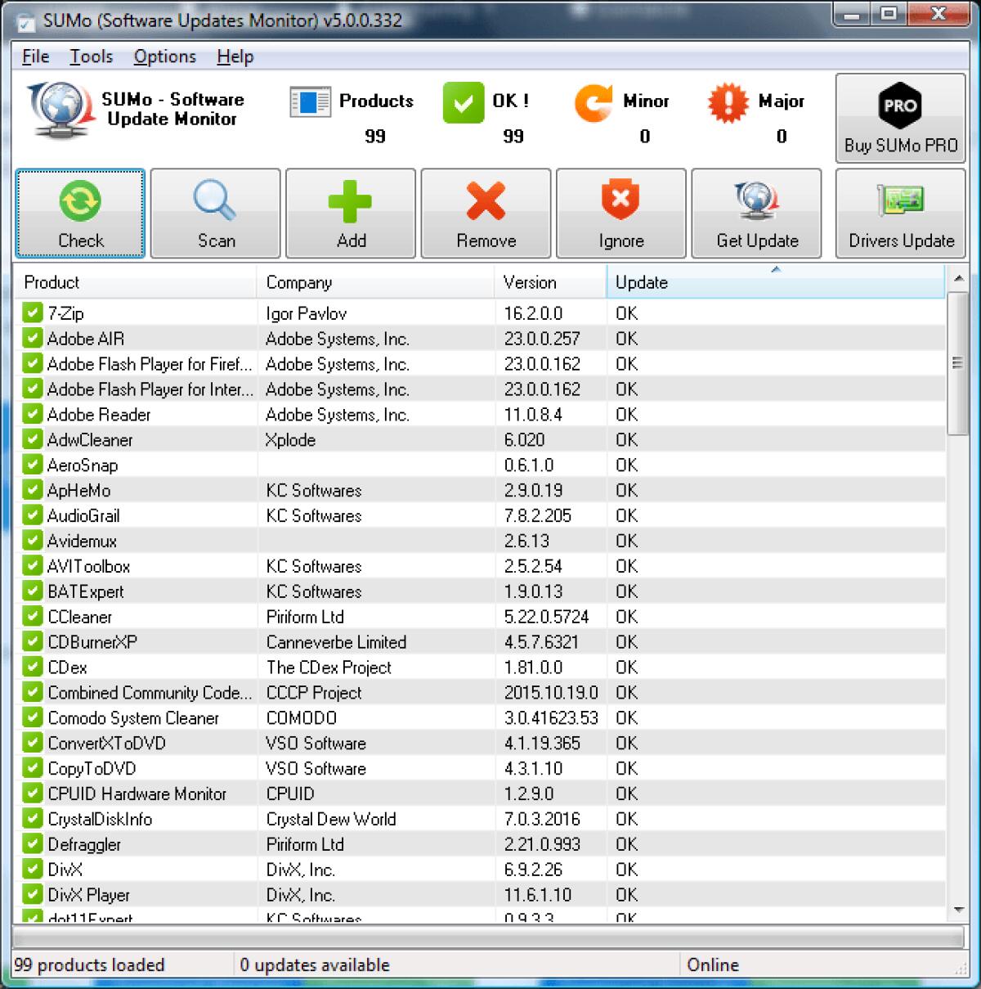This screenshot has width=981, height=989.
Task: Click the Buy SUMo PRO button
Action: [x=900, y=119]
